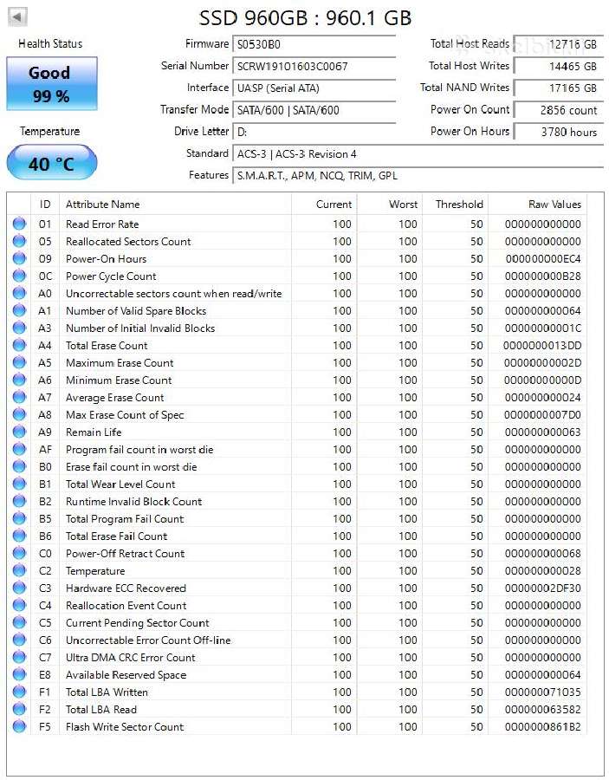Click the Interface field UASP (Serial ATA)
Viewport: 609px width, 780px height.
tap(314, 88)
